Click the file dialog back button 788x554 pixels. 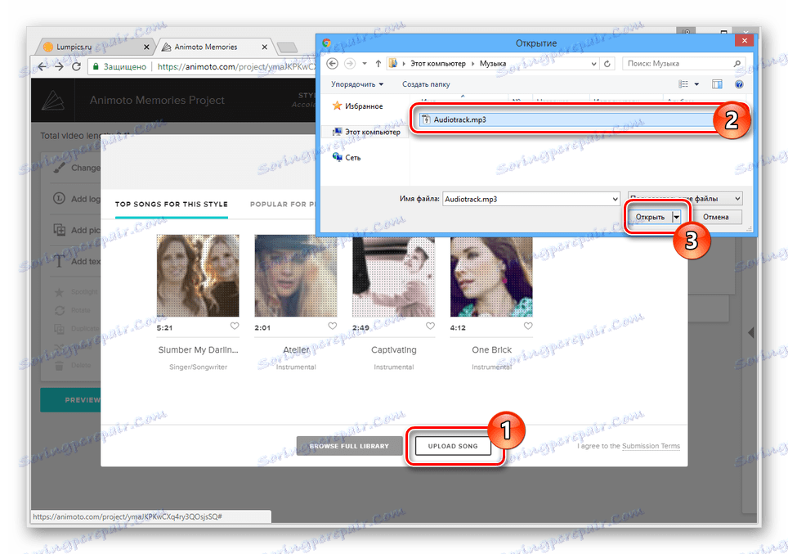click(332, 63)
